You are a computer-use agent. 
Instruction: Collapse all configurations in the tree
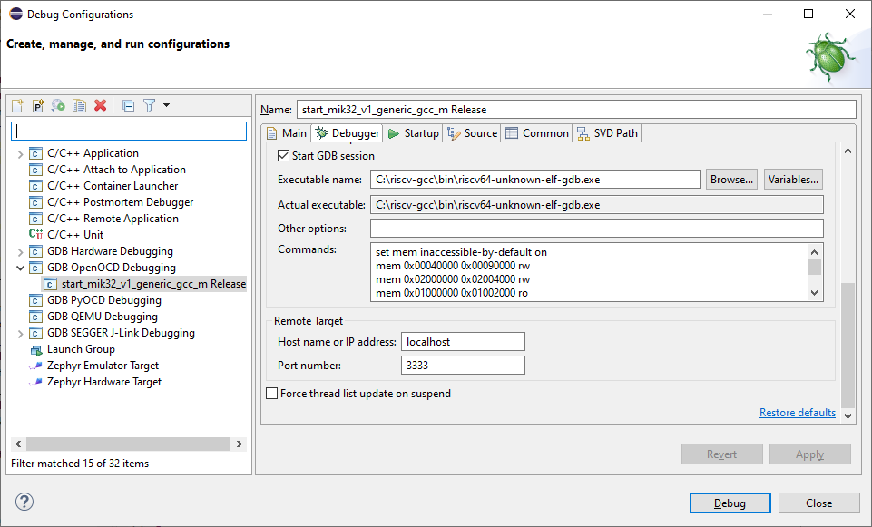coord(128,106)
